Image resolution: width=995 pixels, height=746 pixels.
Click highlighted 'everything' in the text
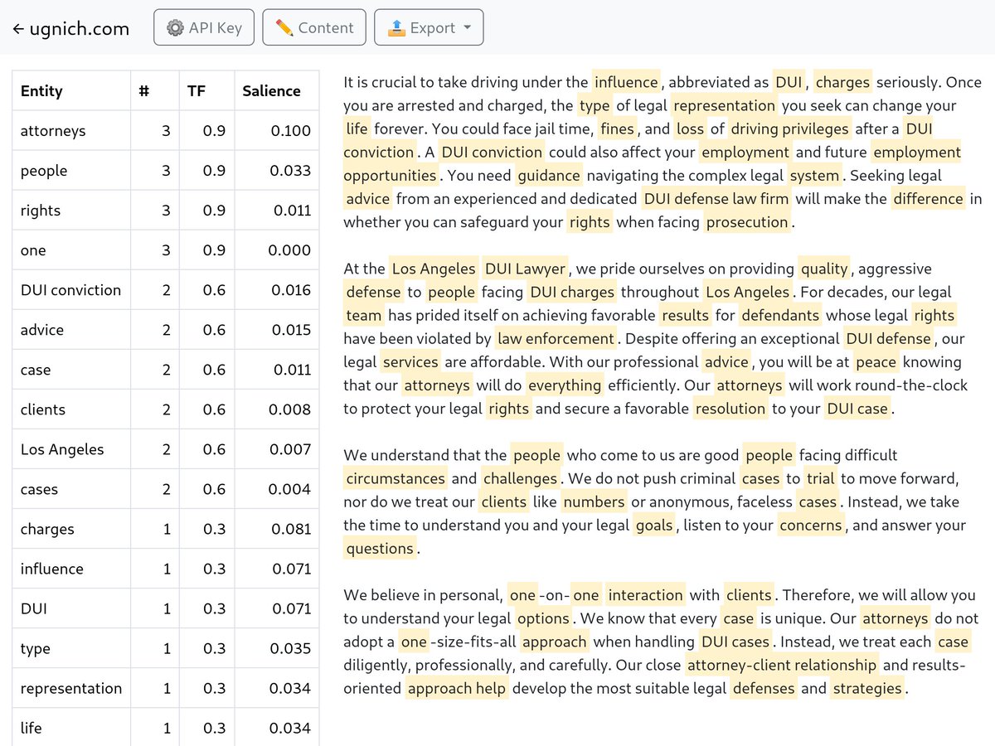(565, 385)
